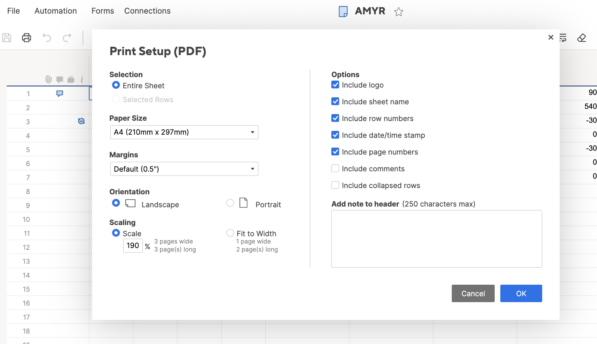
Task: Uncheck Include logo
Action: click(335, 85)
